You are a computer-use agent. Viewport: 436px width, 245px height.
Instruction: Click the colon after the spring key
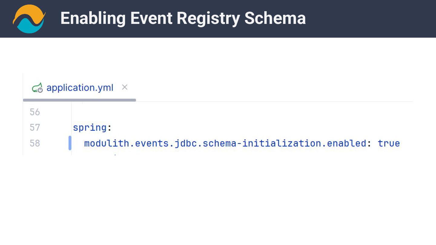pos(110,128)
